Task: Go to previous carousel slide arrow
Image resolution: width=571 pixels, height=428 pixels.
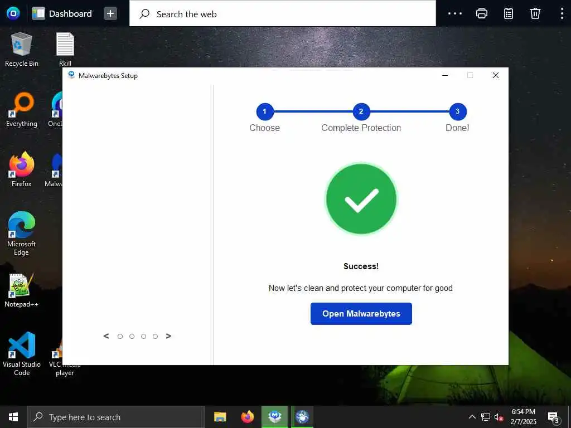Action: click(106, 336)
